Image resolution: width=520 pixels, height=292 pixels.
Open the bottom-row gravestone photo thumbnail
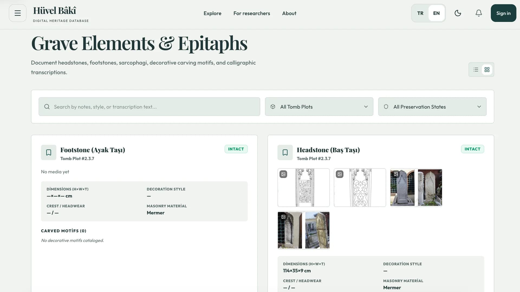304,230
